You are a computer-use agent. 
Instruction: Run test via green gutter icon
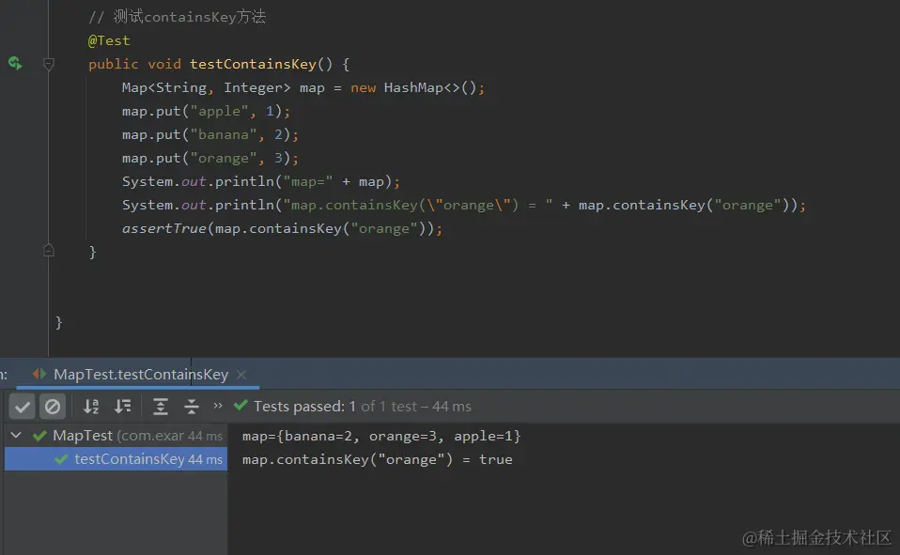click(15, 63)
